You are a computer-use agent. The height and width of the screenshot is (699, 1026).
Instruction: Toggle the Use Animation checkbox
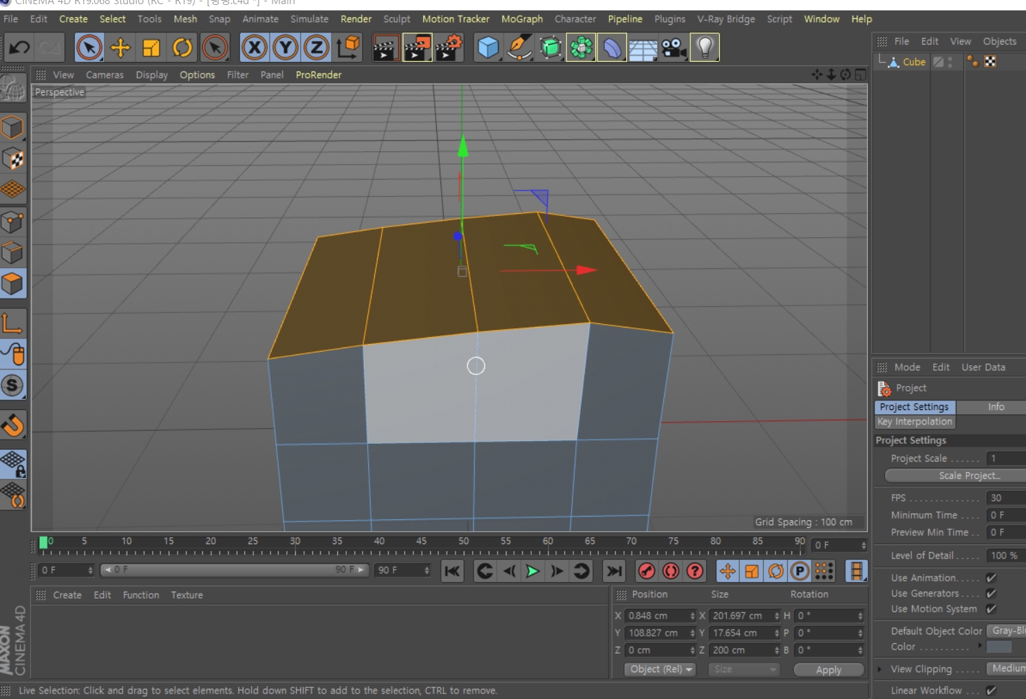992,578
